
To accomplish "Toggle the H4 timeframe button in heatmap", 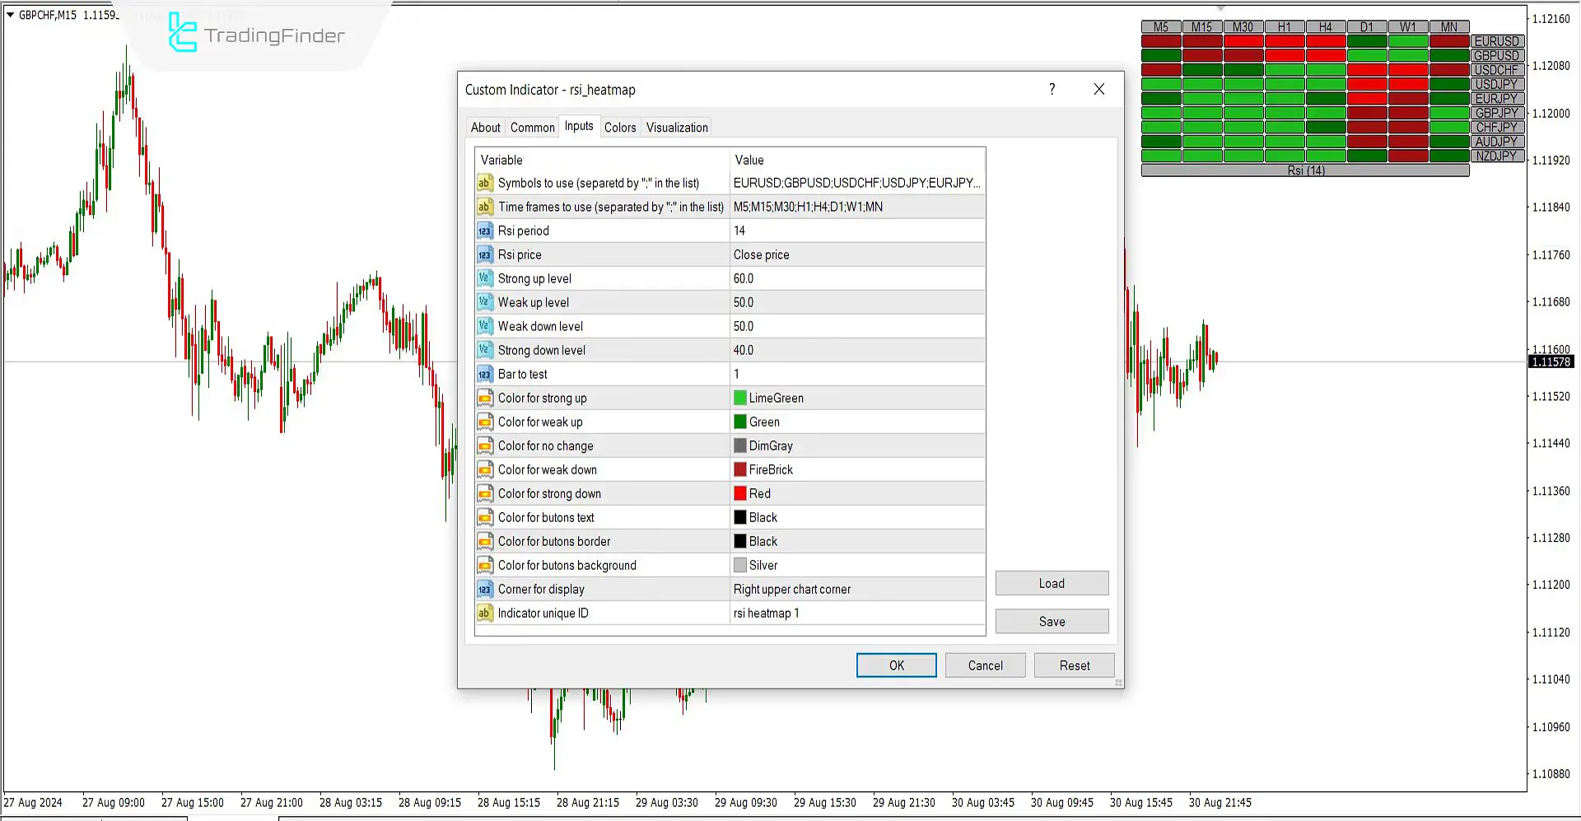I will coord(1325,27).
